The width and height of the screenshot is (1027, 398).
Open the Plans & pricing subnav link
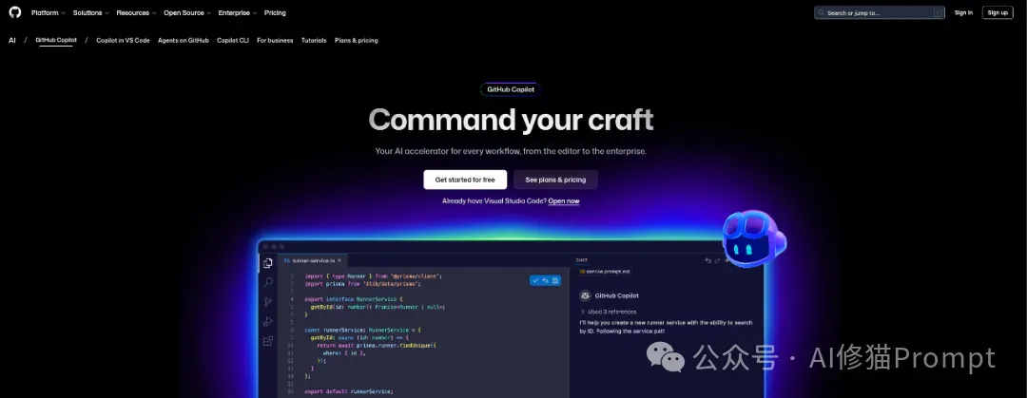(357, 41)
